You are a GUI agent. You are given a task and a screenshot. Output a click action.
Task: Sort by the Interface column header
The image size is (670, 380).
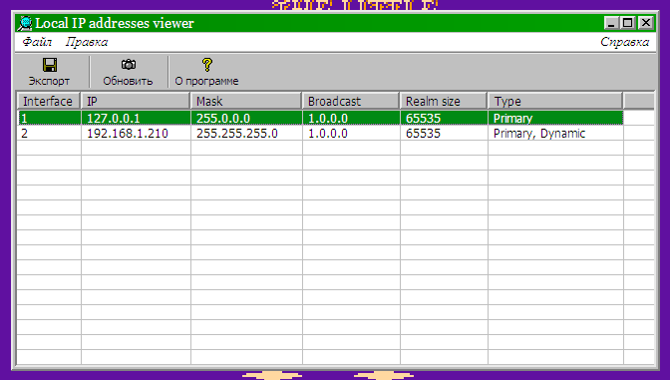point(49,102)
